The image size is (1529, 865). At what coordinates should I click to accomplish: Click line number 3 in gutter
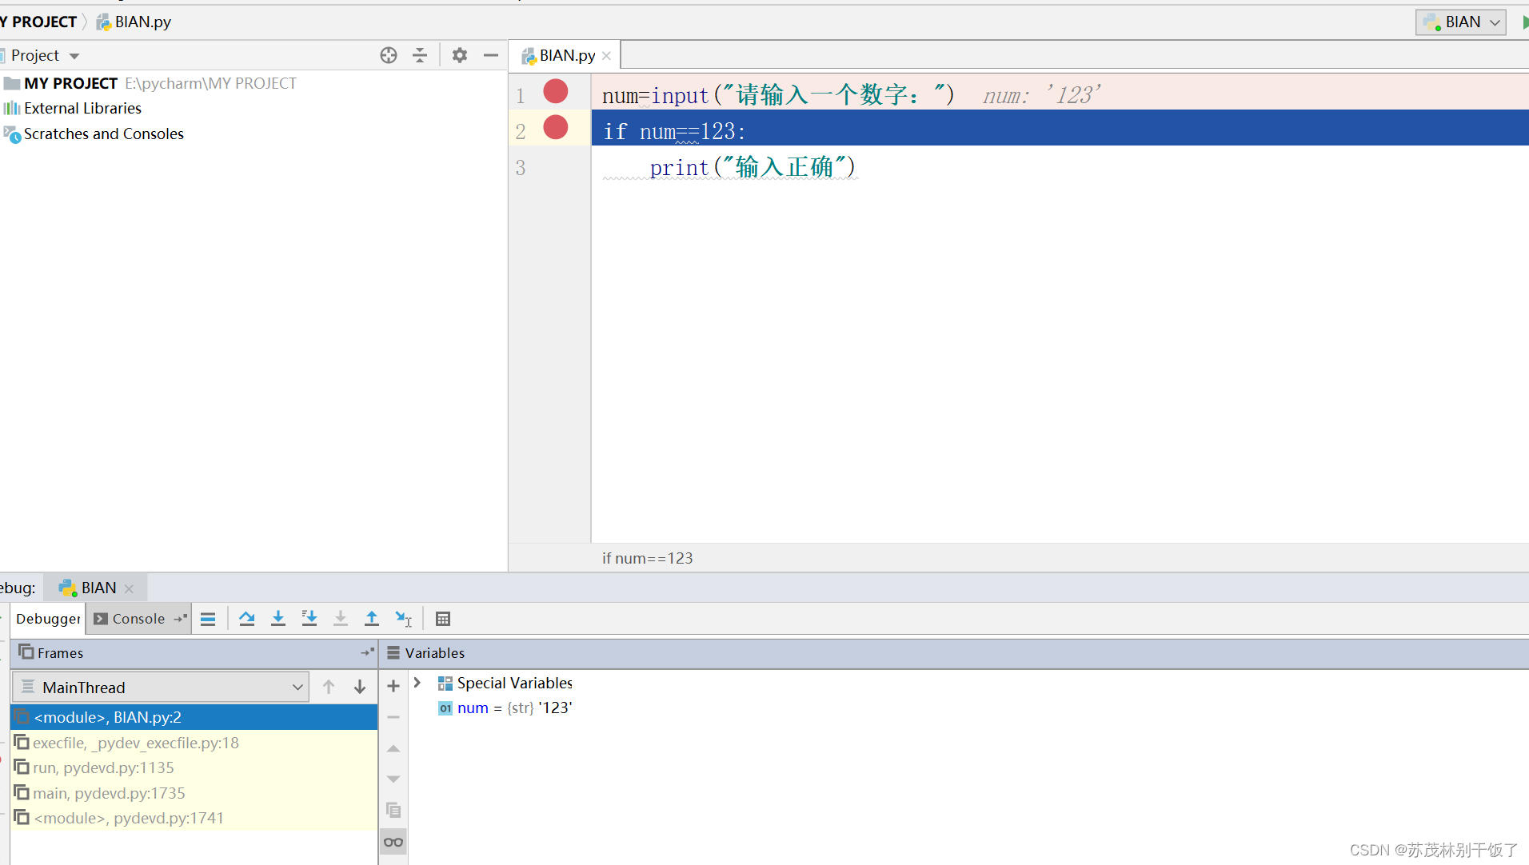click(x=521, y=167)
